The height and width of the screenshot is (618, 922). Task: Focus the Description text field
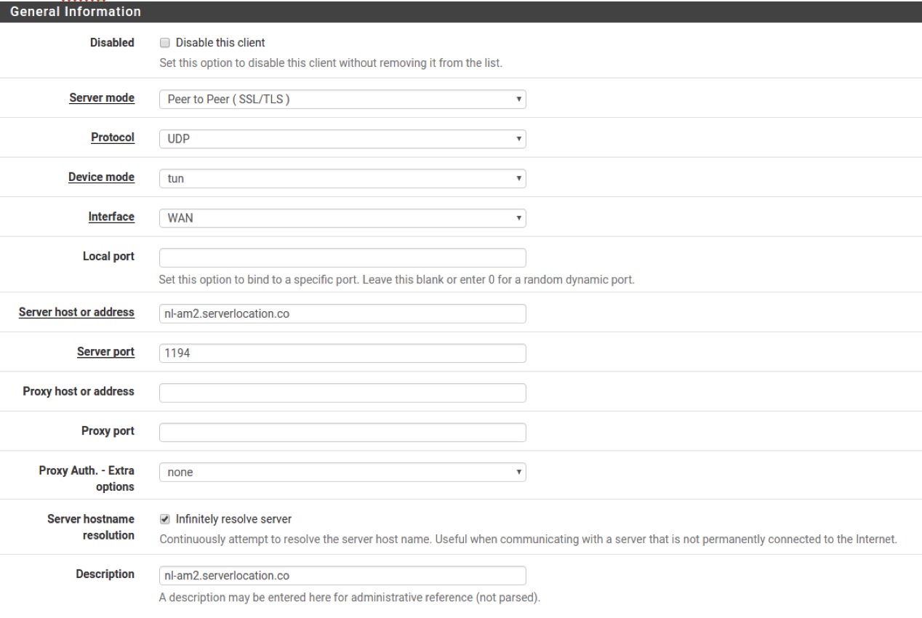point(342,575)
